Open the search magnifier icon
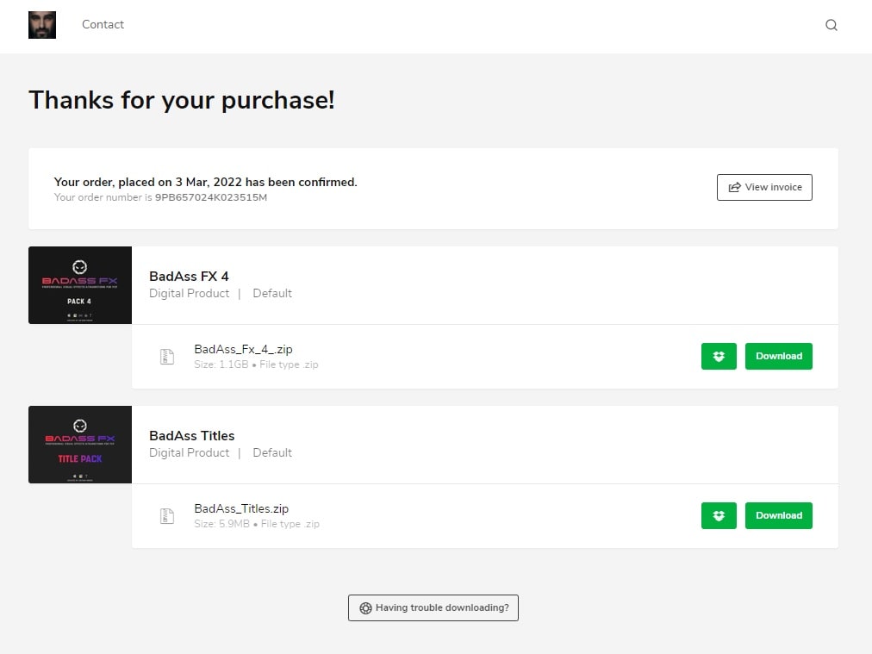The image size is (872, 654). pyautogui.click(x=831, y=25)
